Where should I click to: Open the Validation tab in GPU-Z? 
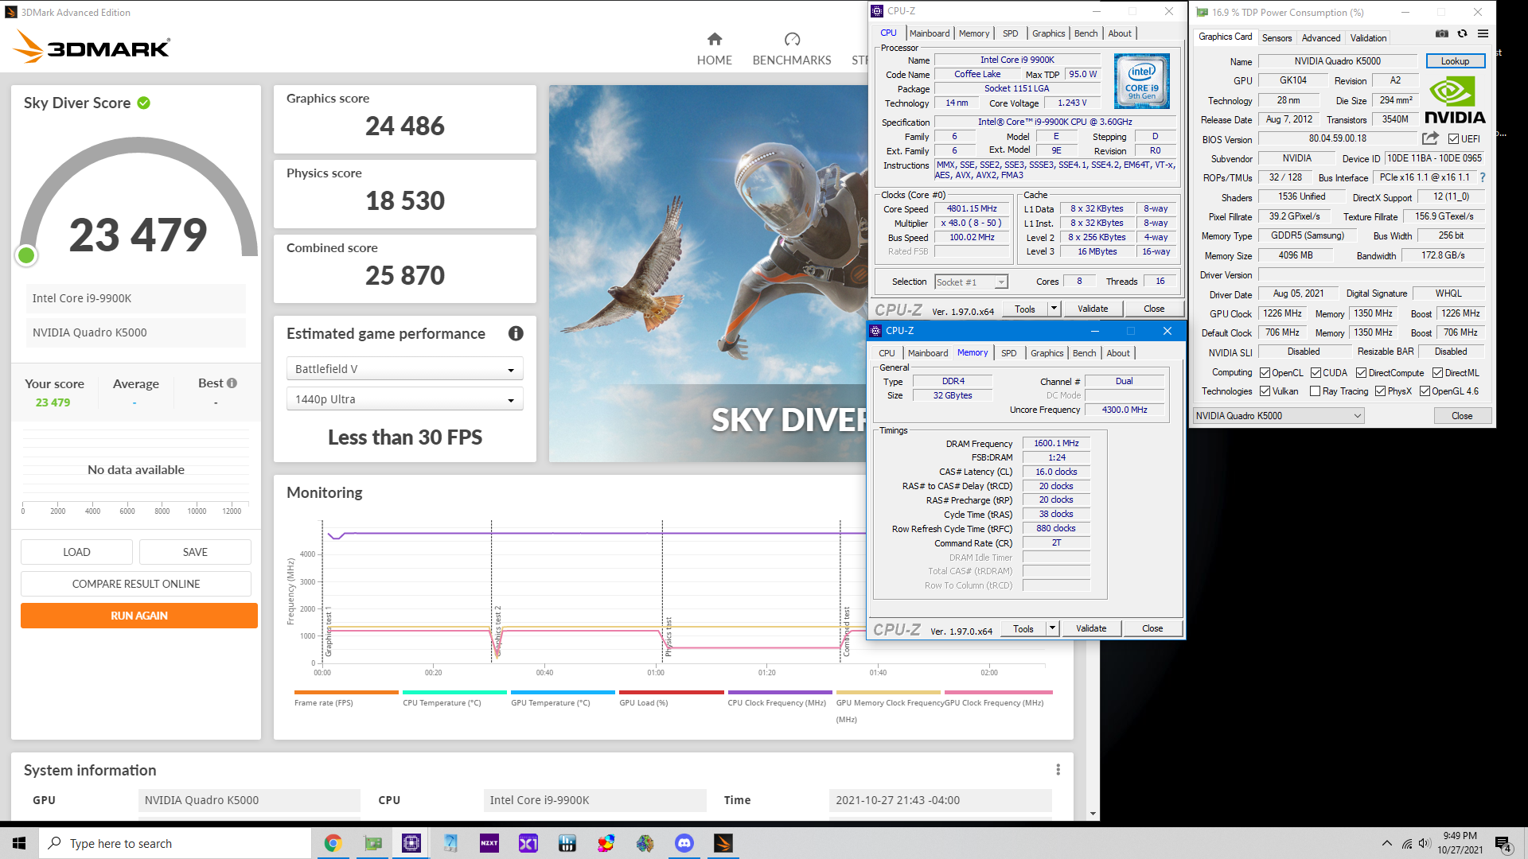pyautogui.click(x=1368, y=37)
